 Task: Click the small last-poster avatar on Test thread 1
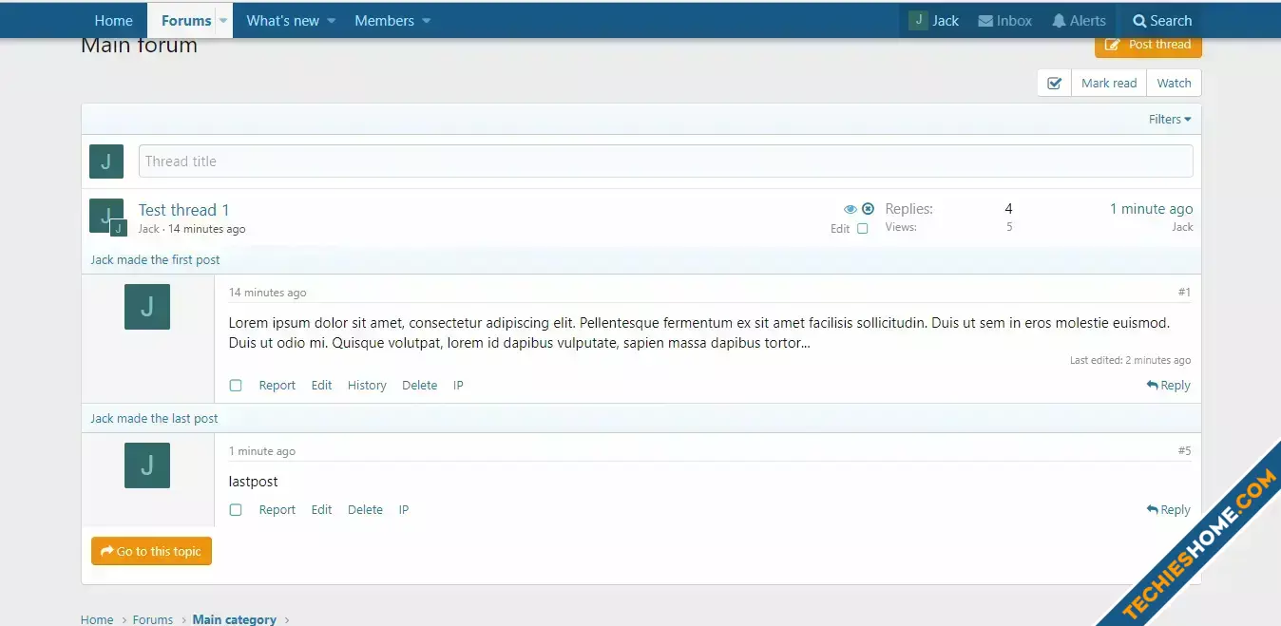pos(119,228)
